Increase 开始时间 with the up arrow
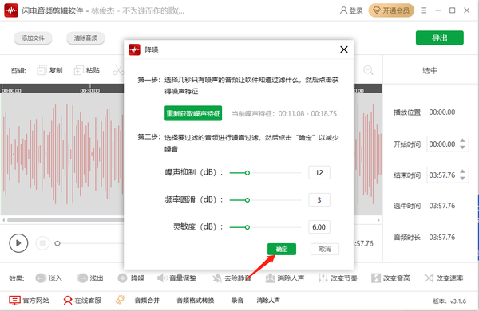Viewport: 479px width, 311px height. [x=462, y=140]
